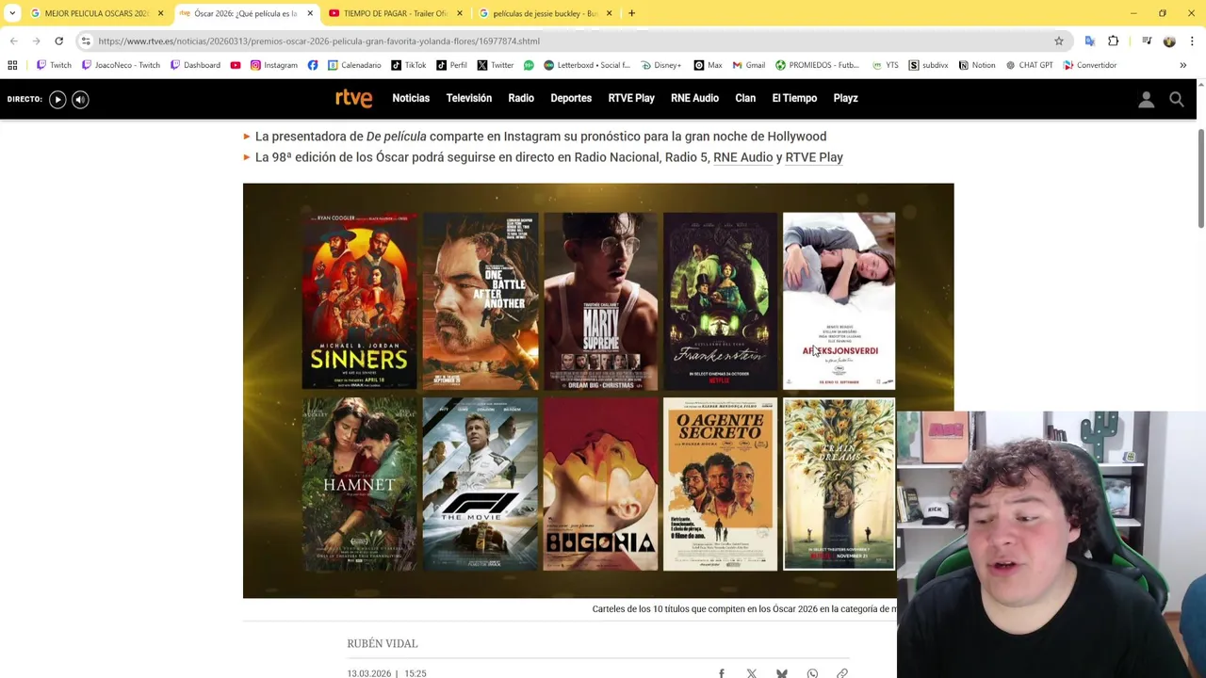This screenshot has height=678, width=1206.
Task: Share article on X
Action: [752, 673]
